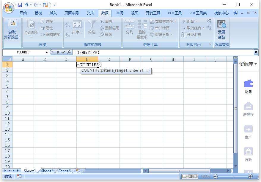The width and height of the screenshot is (261, 182).
Task: Open the Insert Function fx dialog
Action: pos(69,52)
